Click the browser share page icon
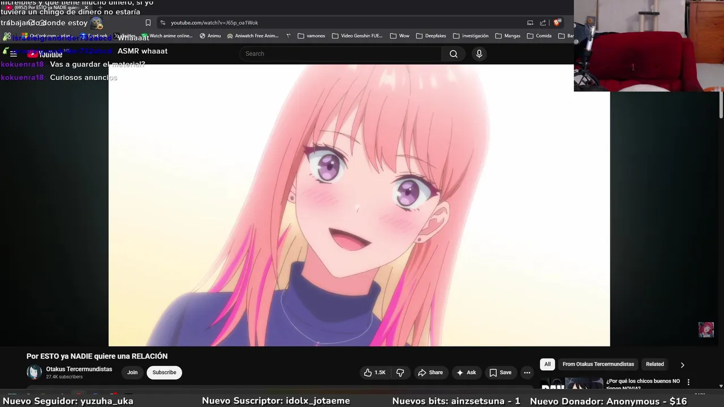The width and height of the screenshot is (724, 407). (543, 23)
